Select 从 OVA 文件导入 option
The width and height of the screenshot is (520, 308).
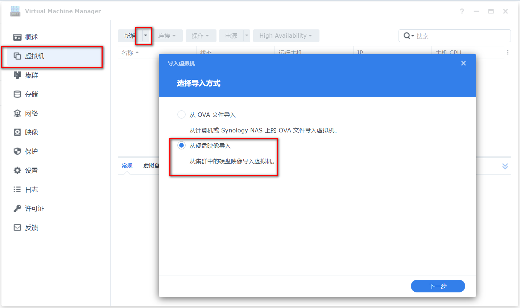point(181,114)
